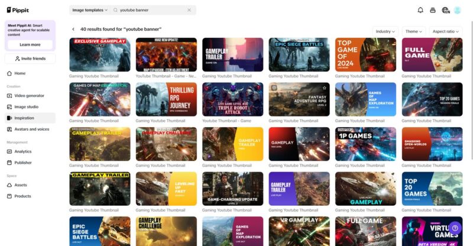Open Smashing Open-Worlds template
This screenshot has height=246, width=473.
point(432,144)
